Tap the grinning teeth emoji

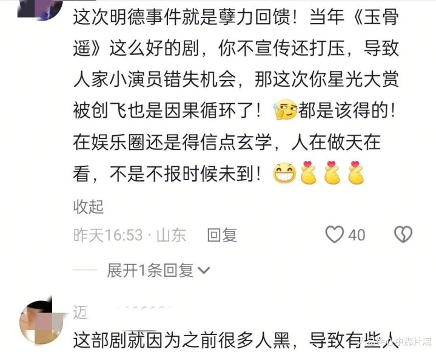pos(284,173)
